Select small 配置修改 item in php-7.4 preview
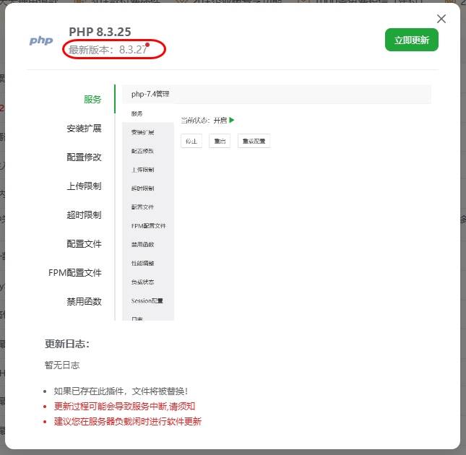The height and width of the screenshot is (455, 466). coord(142,151)
